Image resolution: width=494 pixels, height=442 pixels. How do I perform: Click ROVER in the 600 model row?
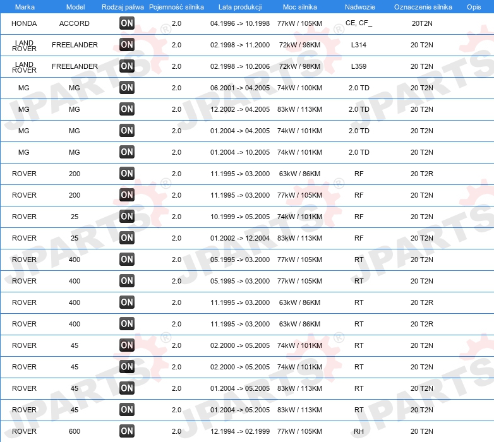pos(24,431)
